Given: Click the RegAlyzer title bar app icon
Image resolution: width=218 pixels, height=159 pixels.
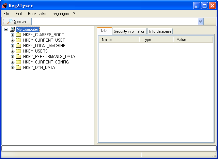Looking at the screenshot, I should point(4,5).
